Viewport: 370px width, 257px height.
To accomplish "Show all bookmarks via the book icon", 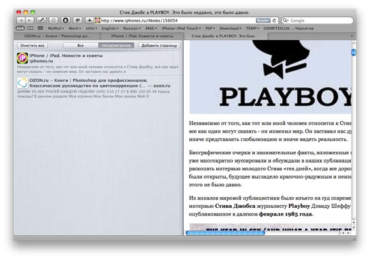I will pyautogui.click(x=31, y=28).
